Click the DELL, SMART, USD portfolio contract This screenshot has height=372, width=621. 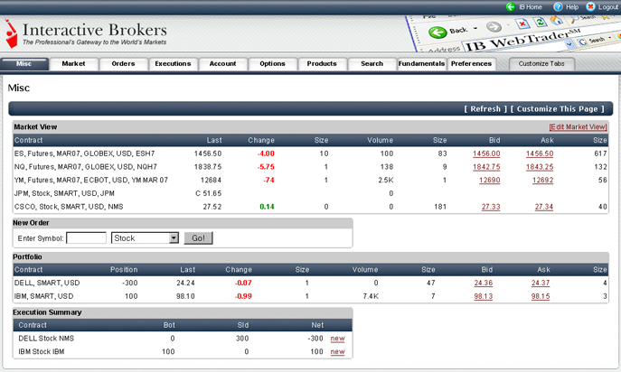[47, 283]
